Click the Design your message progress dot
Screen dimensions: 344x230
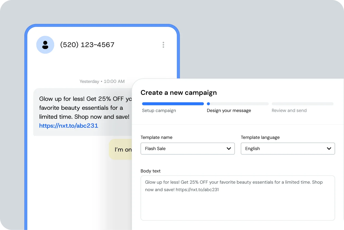[x=208, y=104]
